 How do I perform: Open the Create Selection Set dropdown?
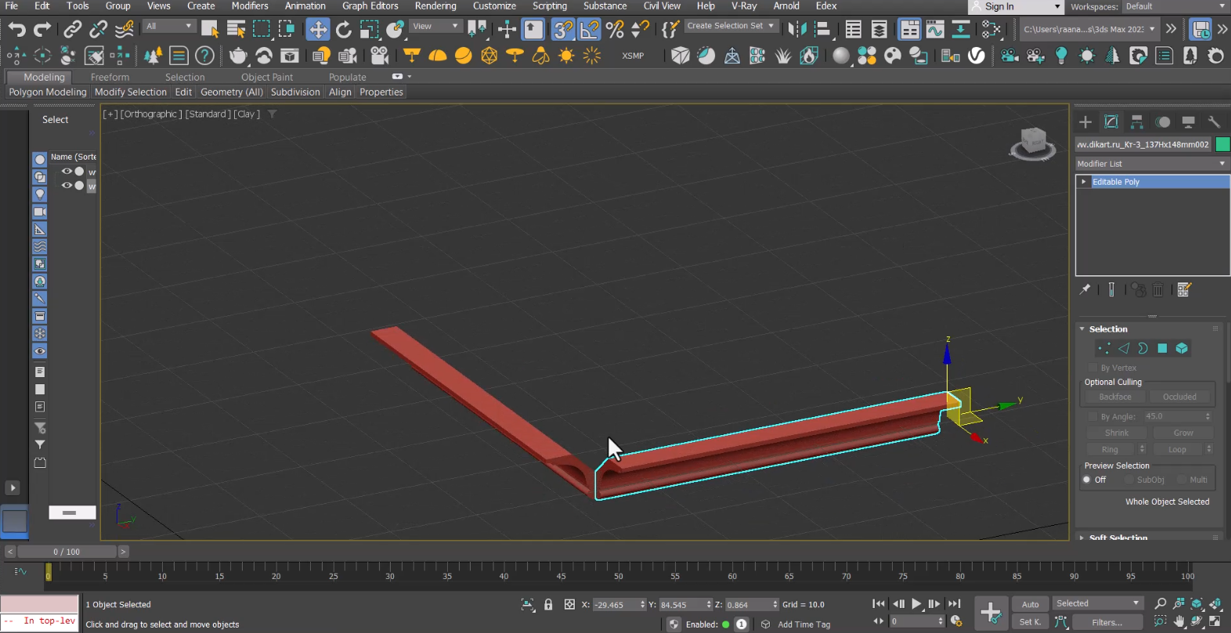(730, 26)
